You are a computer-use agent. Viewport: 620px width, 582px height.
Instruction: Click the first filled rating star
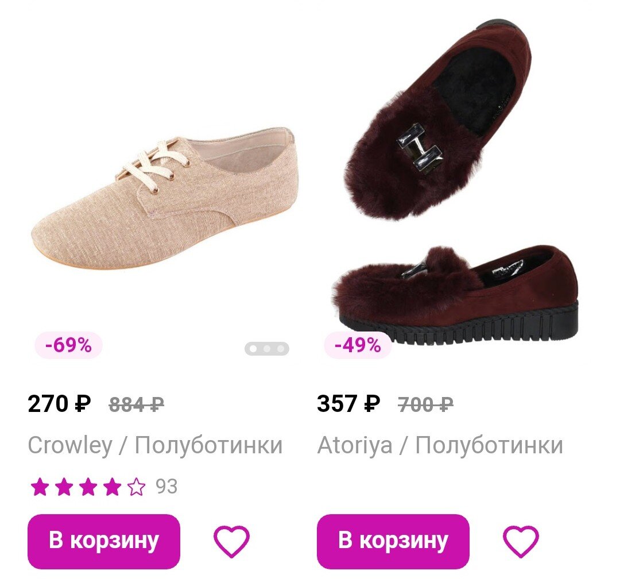point(40,487)
